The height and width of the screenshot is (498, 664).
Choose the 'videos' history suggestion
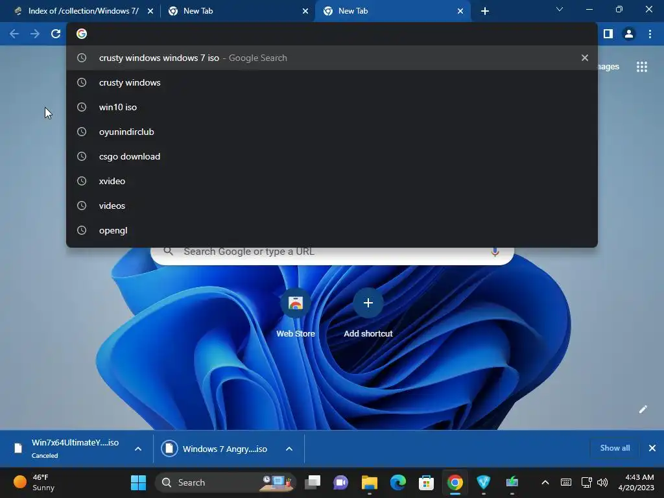tap(331, 206)
